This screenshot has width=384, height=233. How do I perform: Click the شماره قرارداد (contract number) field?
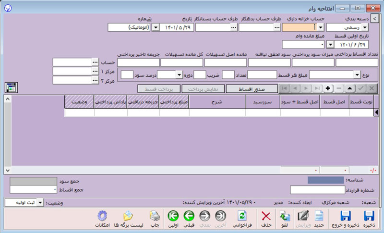click(318, 190)
